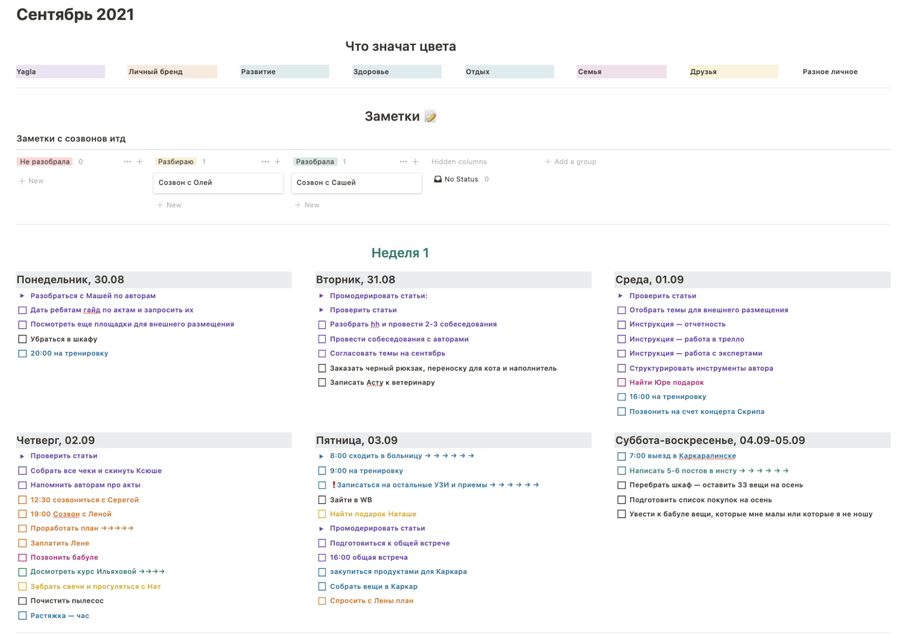Expand Разобраться с Машей по авторам toggle
The width and height of the screenshot is (905, 634).
(x=22, y=296)
